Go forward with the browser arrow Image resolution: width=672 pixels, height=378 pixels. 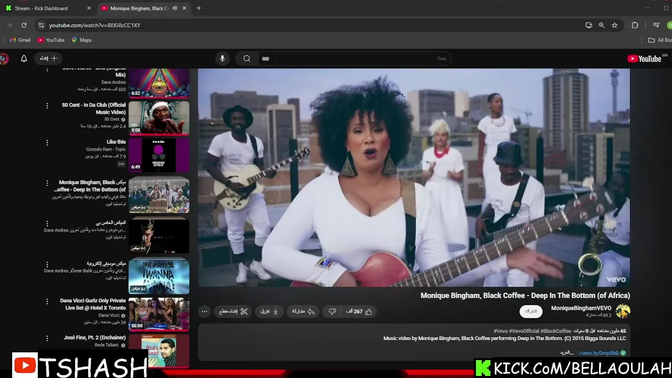point(9,25)
